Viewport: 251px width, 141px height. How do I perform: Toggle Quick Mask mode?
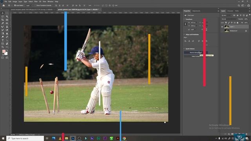pos(3,58)
